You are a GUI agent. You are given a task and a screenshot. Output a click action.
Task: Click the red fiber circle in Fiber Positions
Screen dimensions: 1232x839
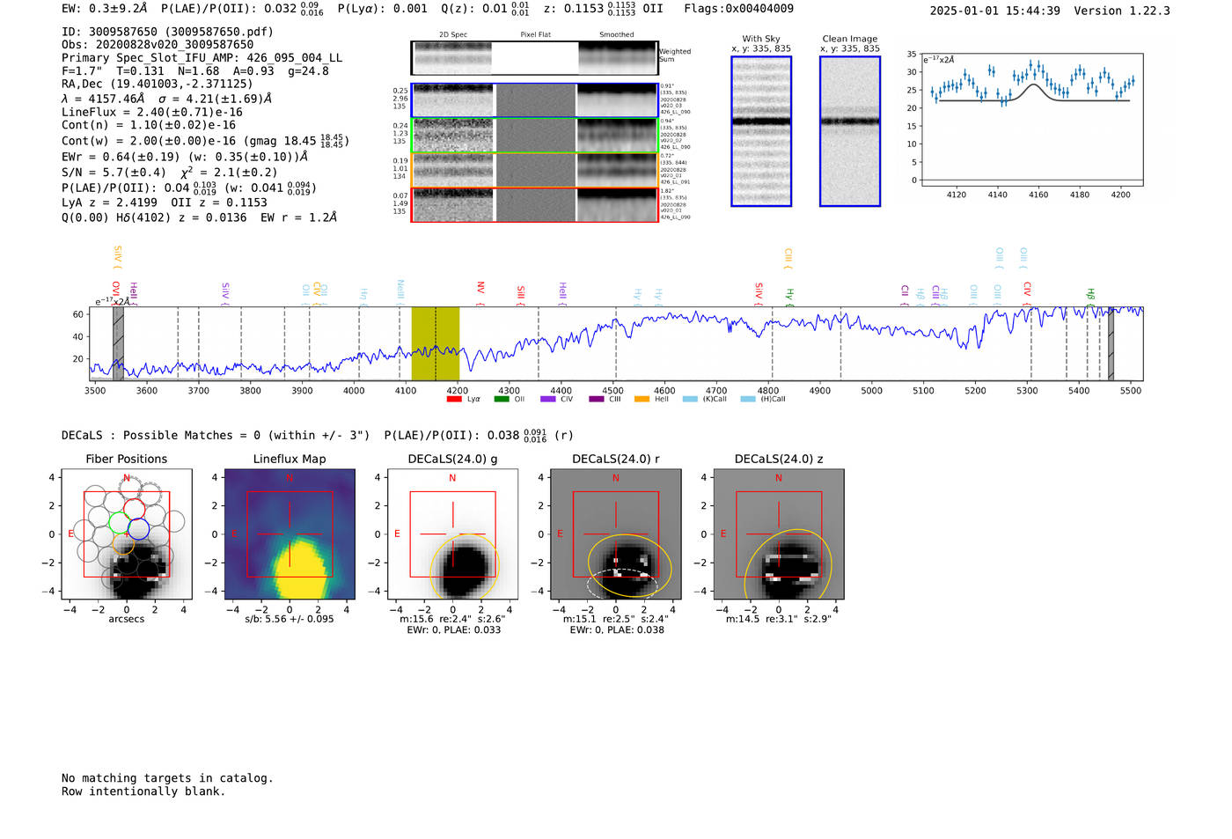pos(134,509)
